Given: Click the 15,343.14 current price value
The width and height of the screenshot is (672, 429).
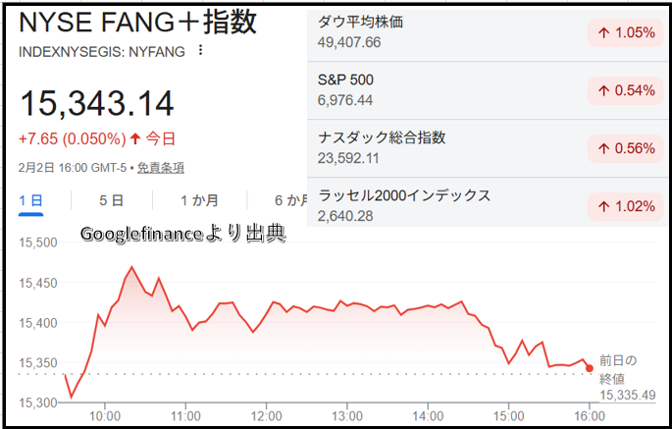Looking at the screenshot, I should (x=97, y=102).
